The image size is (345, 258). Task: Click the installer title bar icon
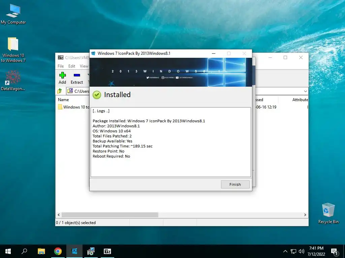pos(93,53)
